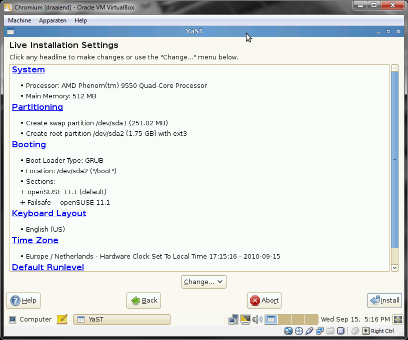
Task: Open the Change... dropdown menu
Action: click(203, 282)
